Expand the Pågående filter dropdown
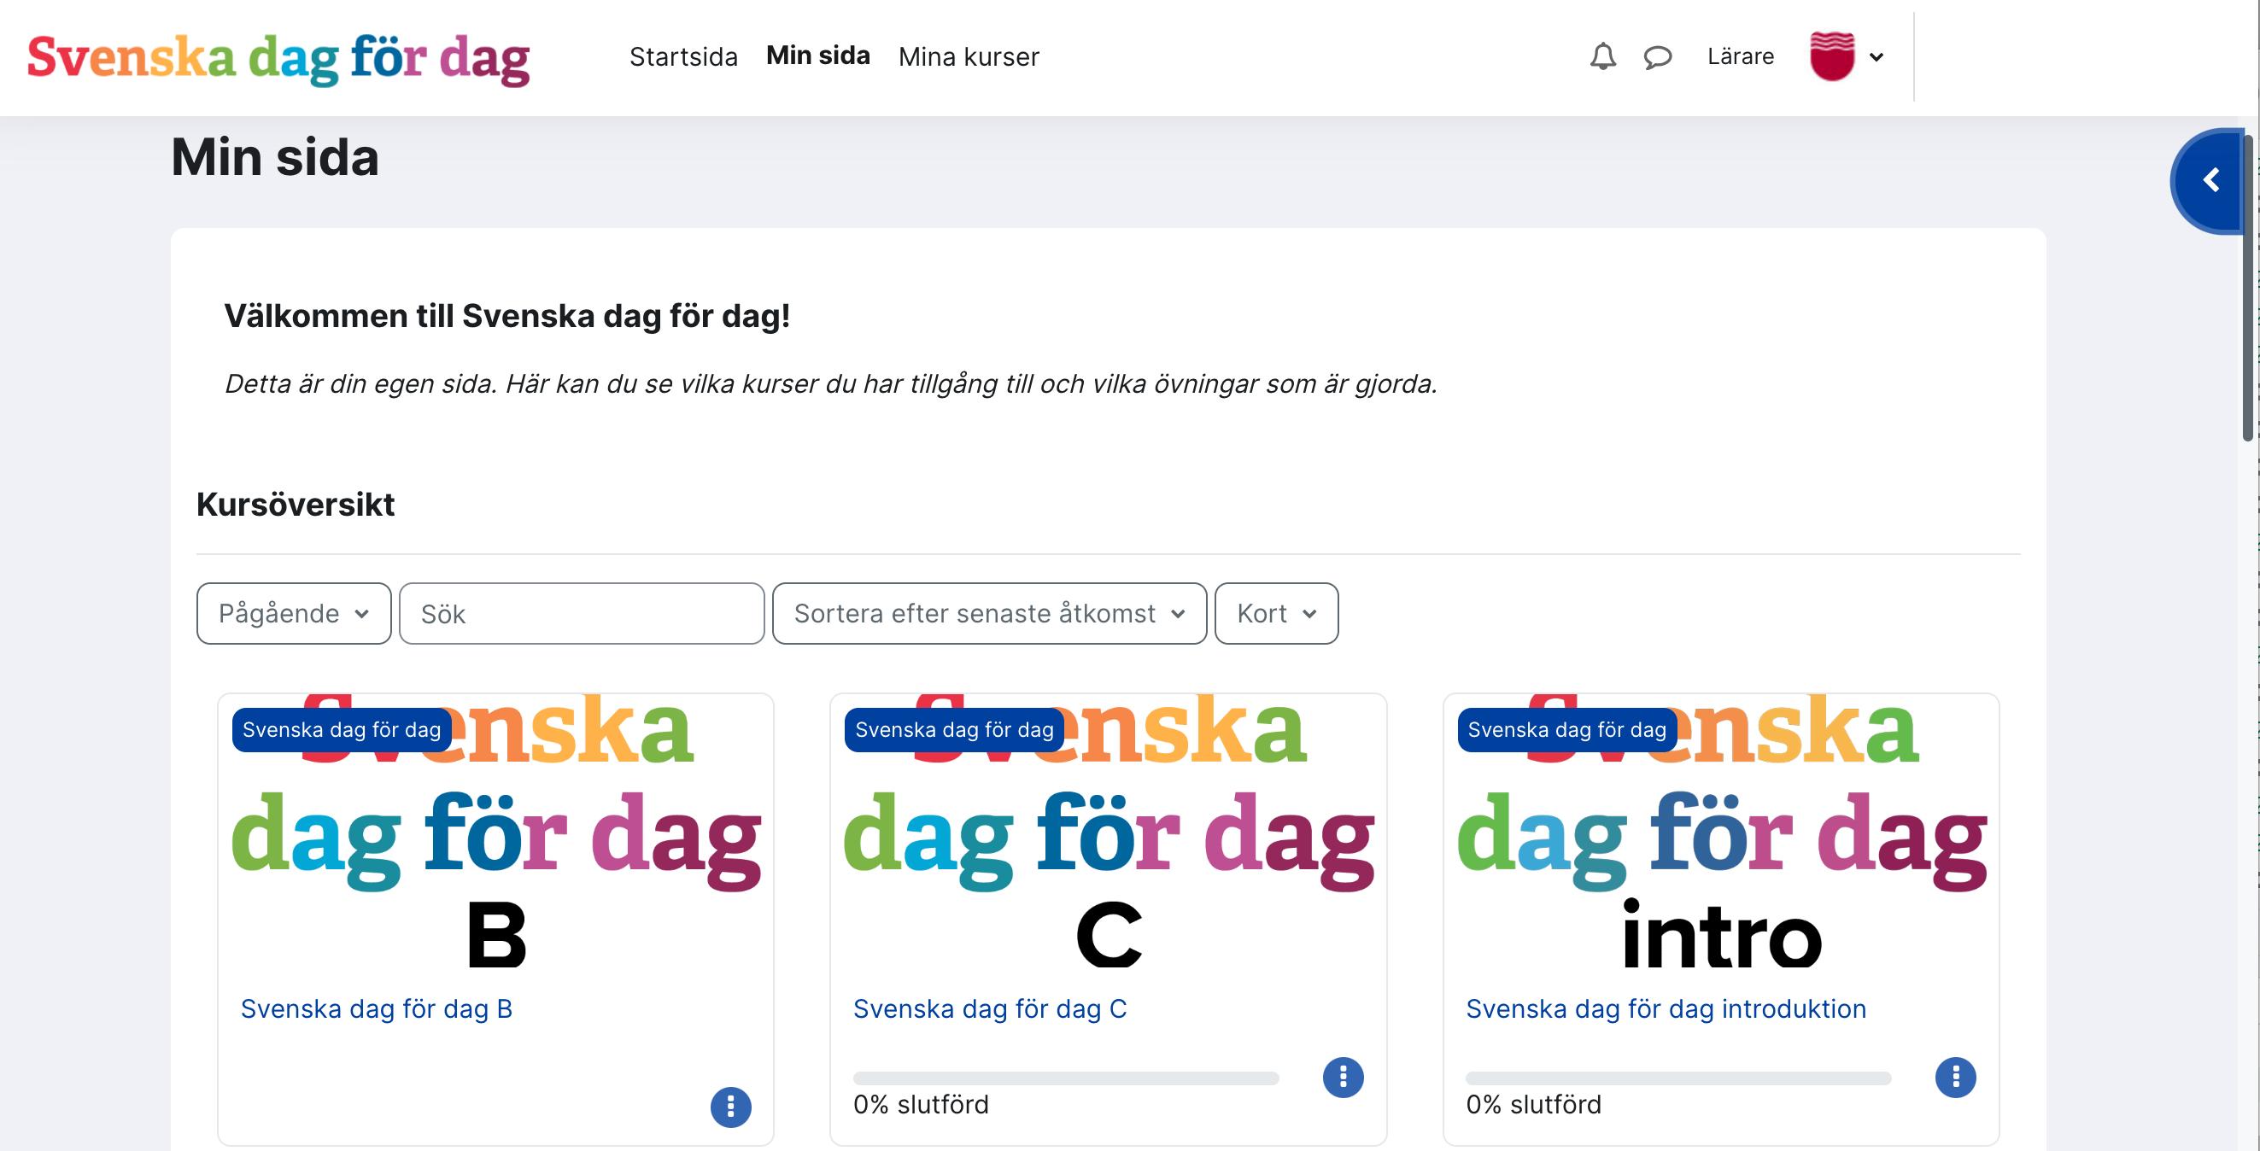Viewport: 2260px width, 1151px height. point(293,613)
